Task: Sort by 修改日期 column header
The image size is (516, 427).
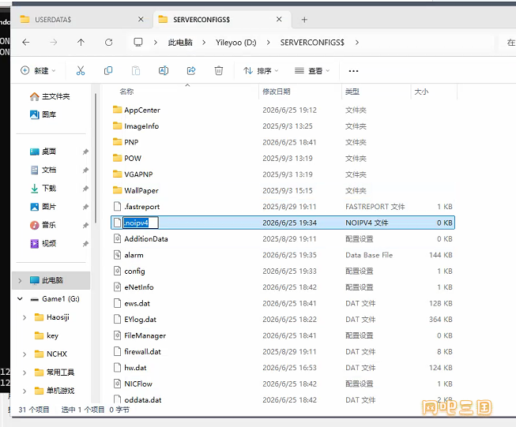Action: (277, 92)
